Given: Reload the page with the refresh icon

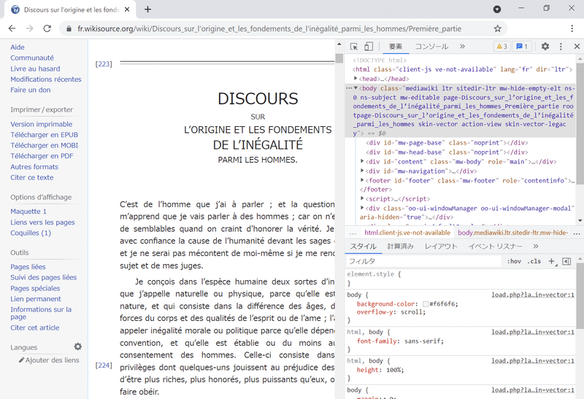Looking at the screenshot, I should tap(47, 28).
